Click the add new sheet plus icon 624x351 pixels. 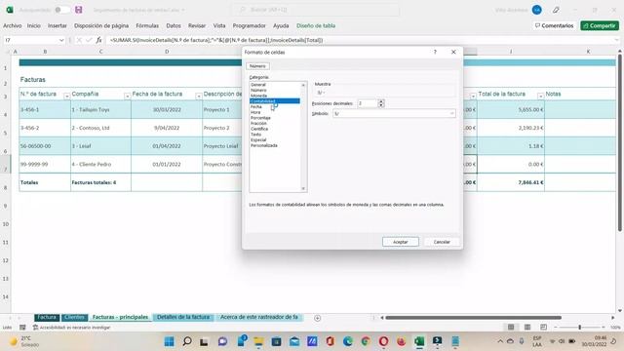tap(317, 318)
